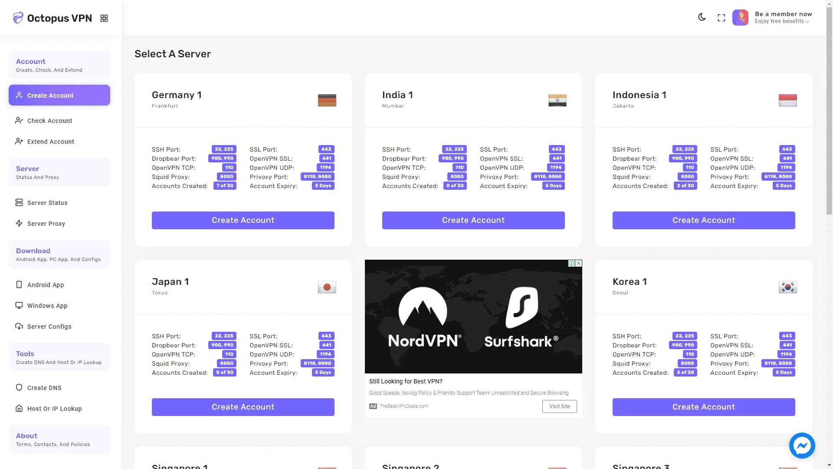833x469 pixels.
Task: Open Create DNS tool
Action: tap(59, 388)
